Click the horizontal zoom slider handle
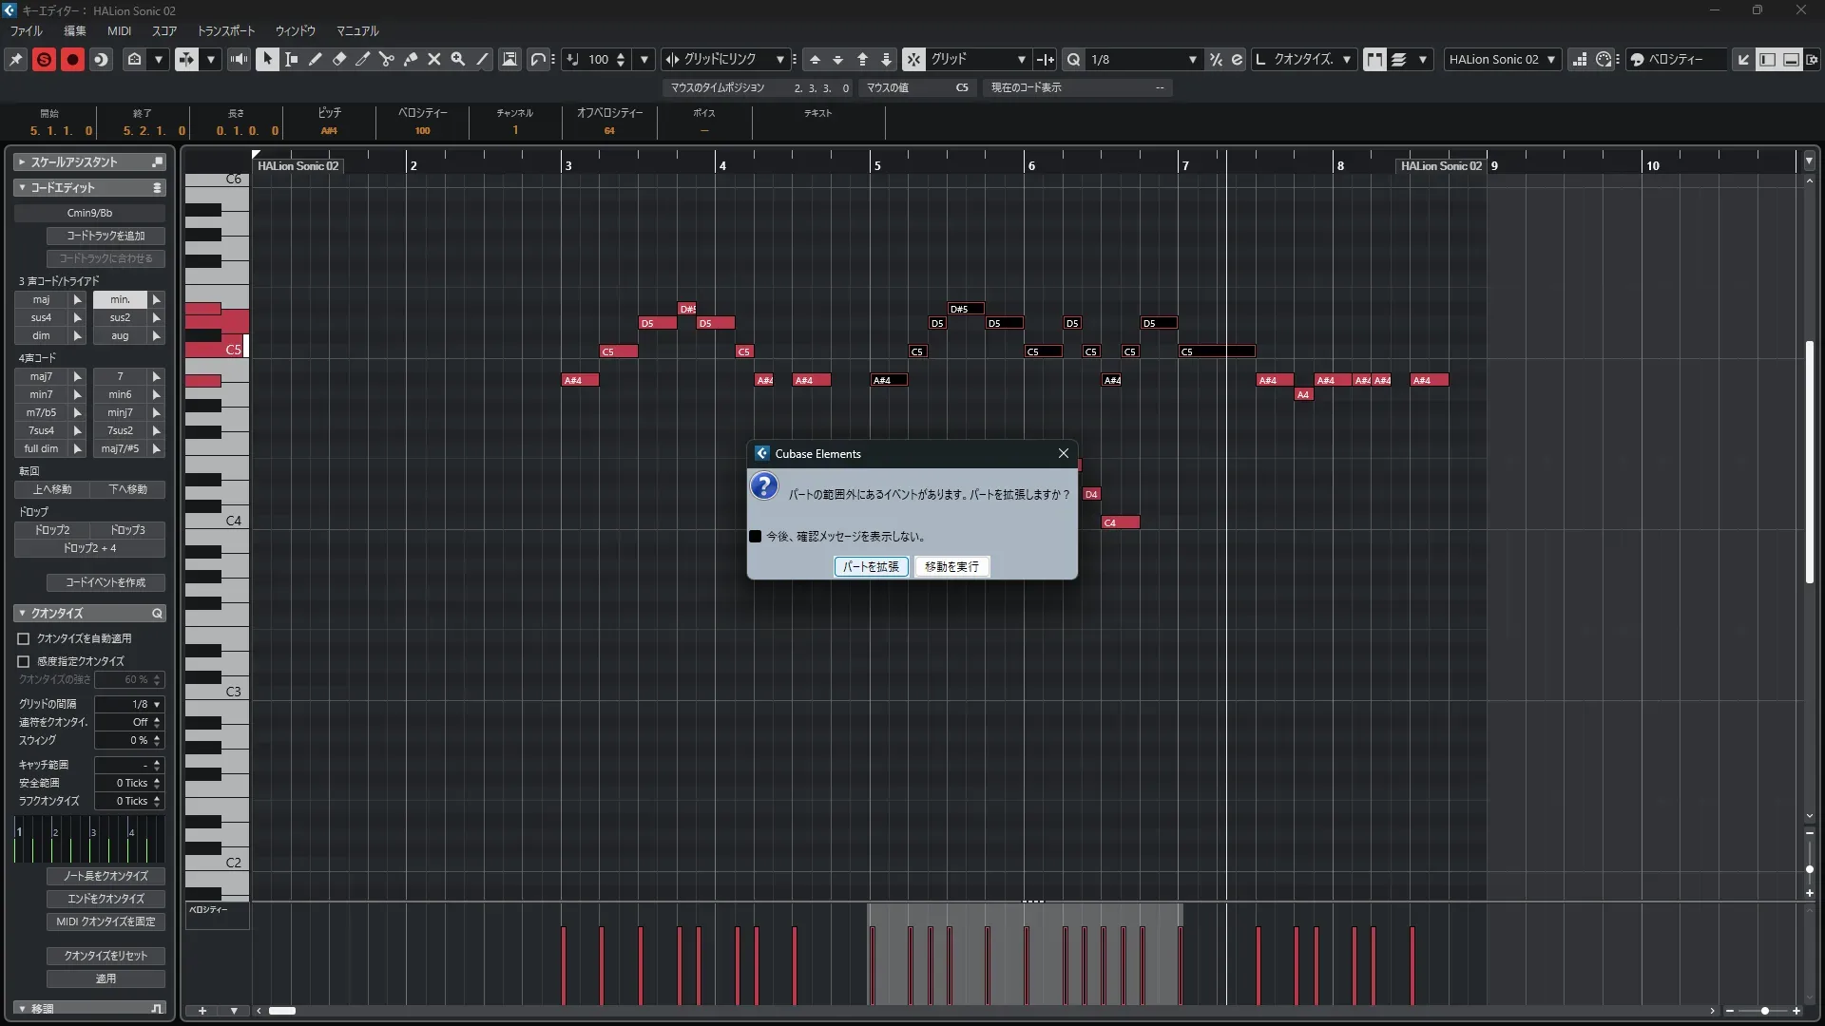Screen dimensions: 1825x1026 [1764, 1011]
